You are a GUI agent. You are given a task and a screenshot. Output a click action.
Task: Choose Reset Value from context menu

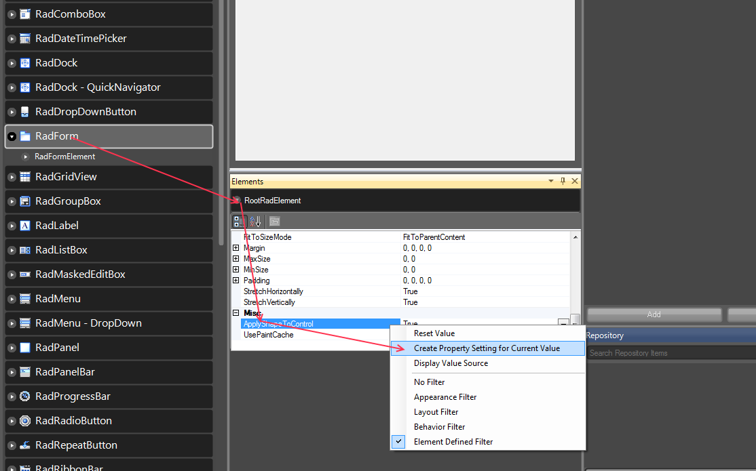(488, 333)
